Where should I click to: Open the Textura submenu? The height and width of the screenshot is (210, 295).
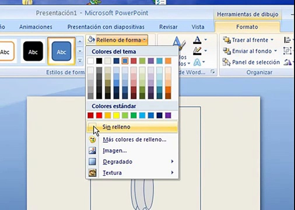pyautogui.click(x=132, y=173)
